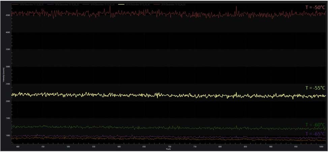Click the 850 tick on pixels axis
Screen dimensions: 328x152
coord(245,147)
